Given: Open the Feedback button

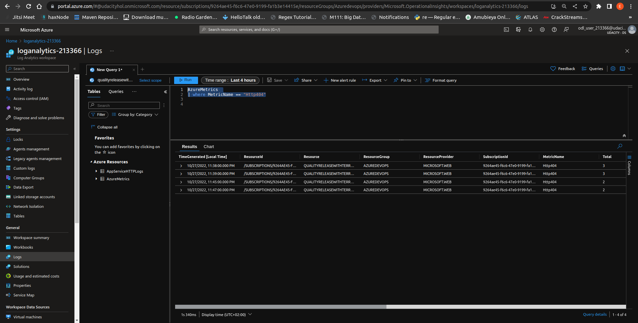Looking at the screenshot, I should click(563, 69).
